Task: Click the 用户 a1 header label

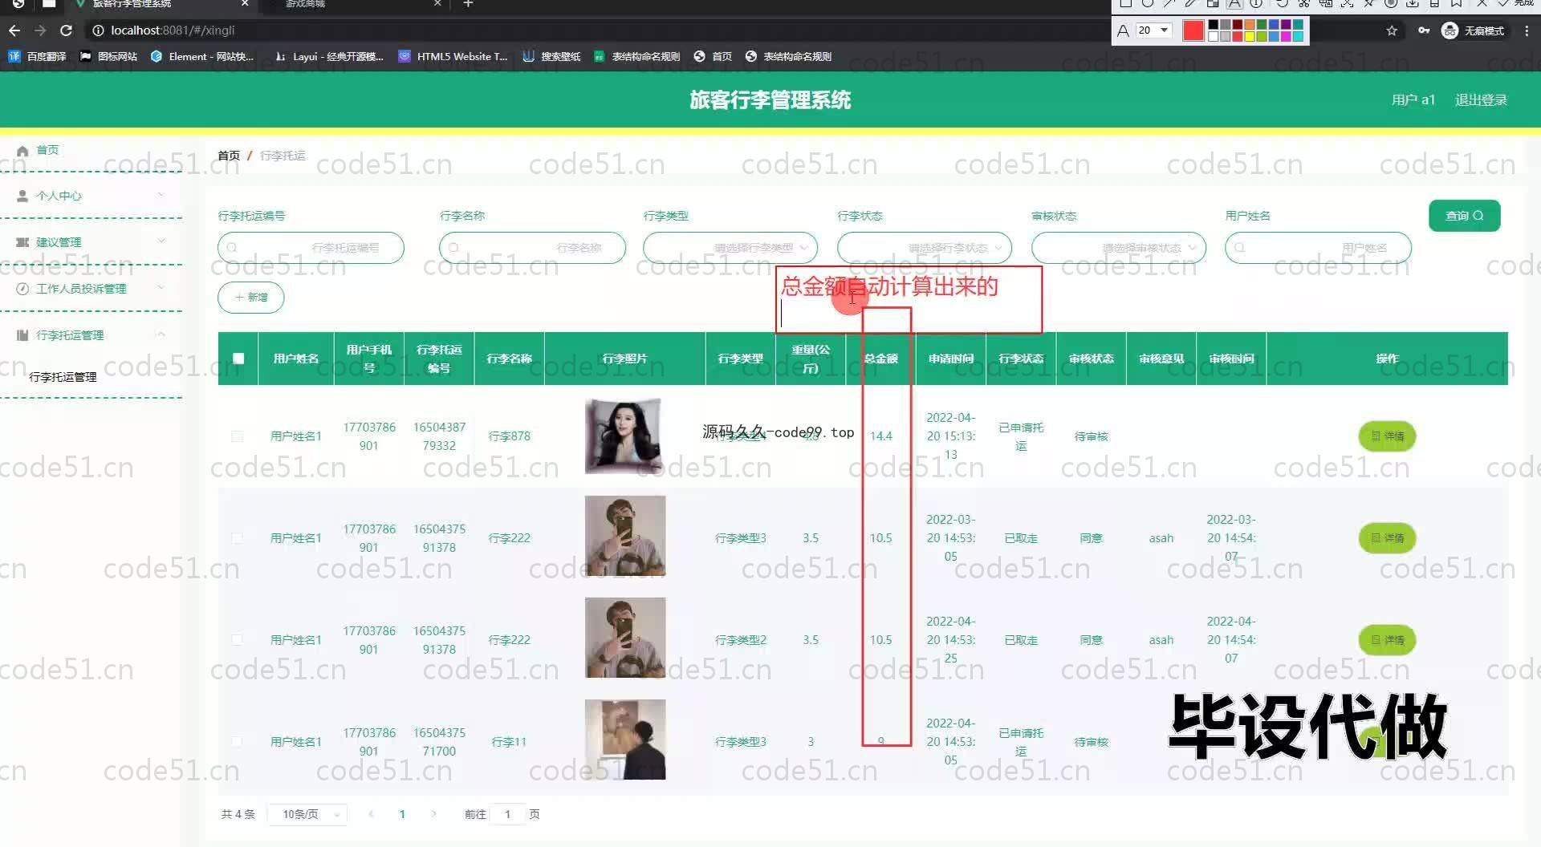Action: tap(1413, 100)
